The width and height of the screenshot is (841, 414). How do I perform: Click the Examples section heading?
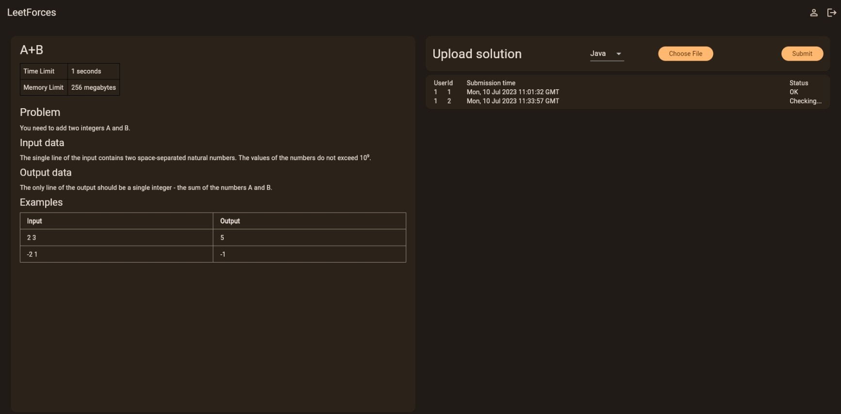coord(41,202)
